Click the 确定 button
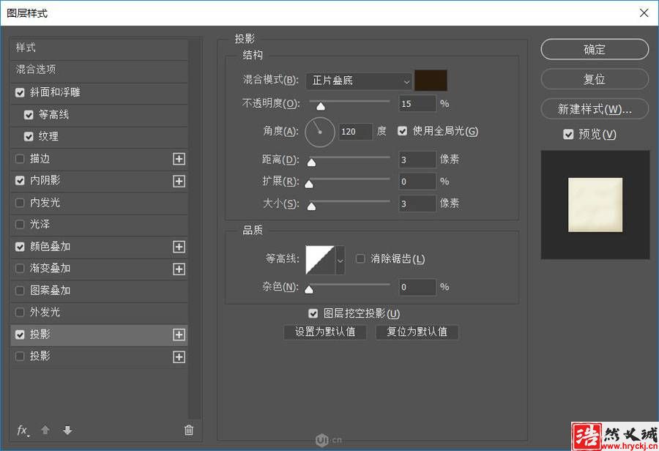Screen dimensions: 659x451 point(595,50)
